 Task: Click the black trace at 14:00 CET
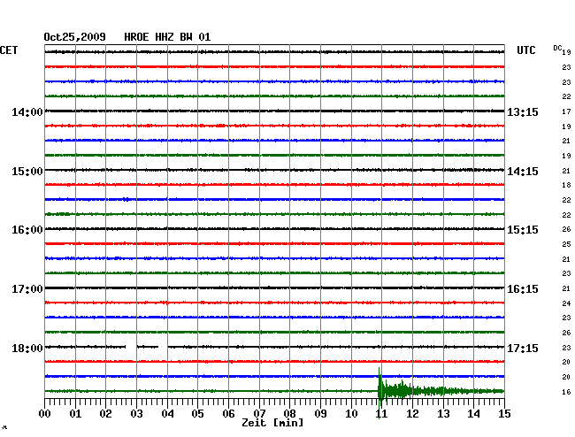click(x=274, y=111)
